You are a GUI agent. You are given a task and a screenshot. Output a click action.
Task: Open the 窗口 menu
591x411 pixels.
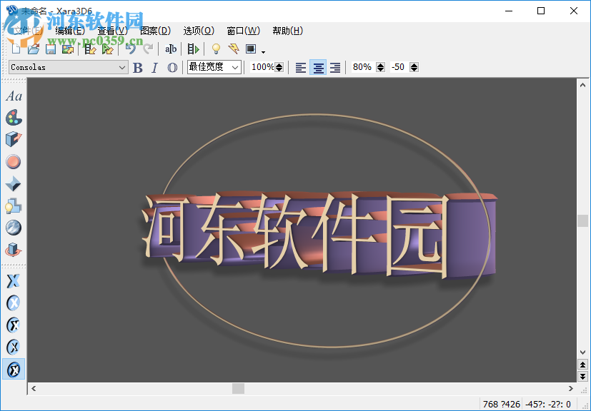(x=243, y=31)
